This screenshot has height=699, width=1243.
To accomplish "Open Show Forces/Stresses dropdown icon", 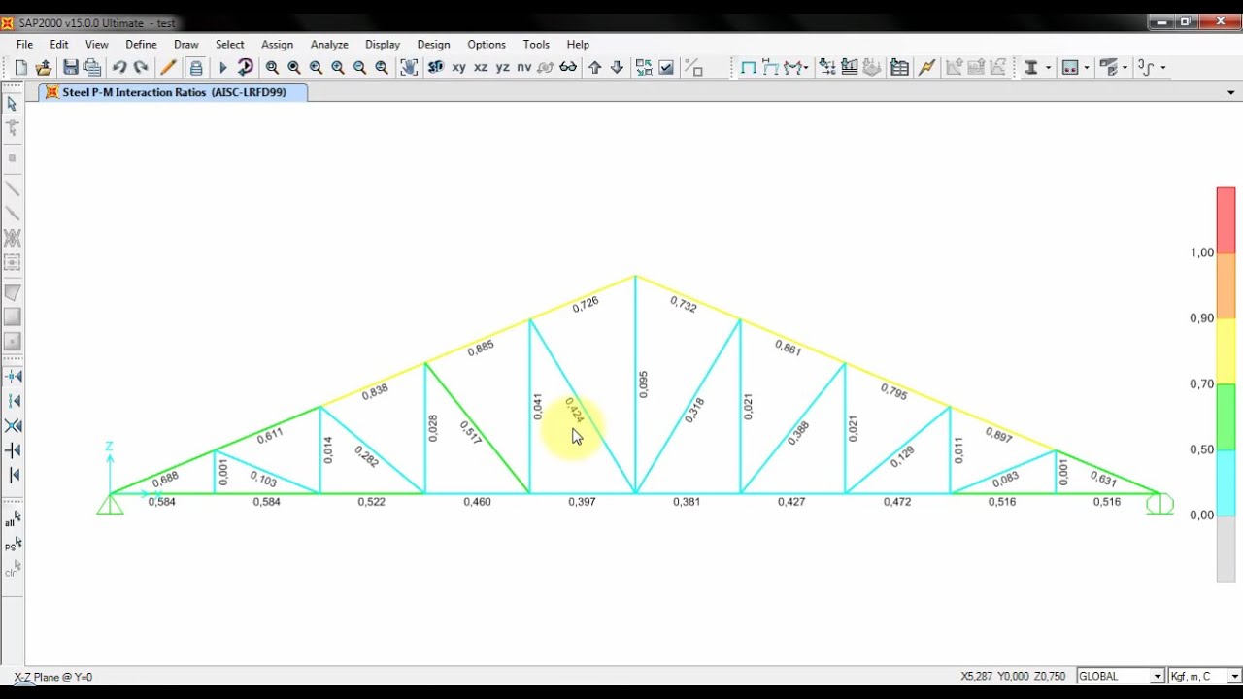I will (796, 67).
